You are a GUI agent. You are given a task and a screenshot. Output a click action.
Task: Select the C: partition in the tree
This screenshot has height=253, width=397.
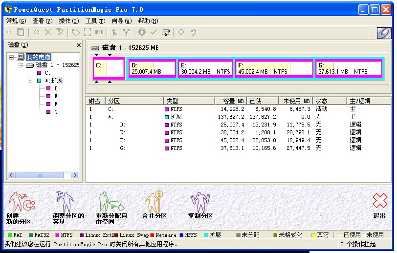[x=47, y=73]
